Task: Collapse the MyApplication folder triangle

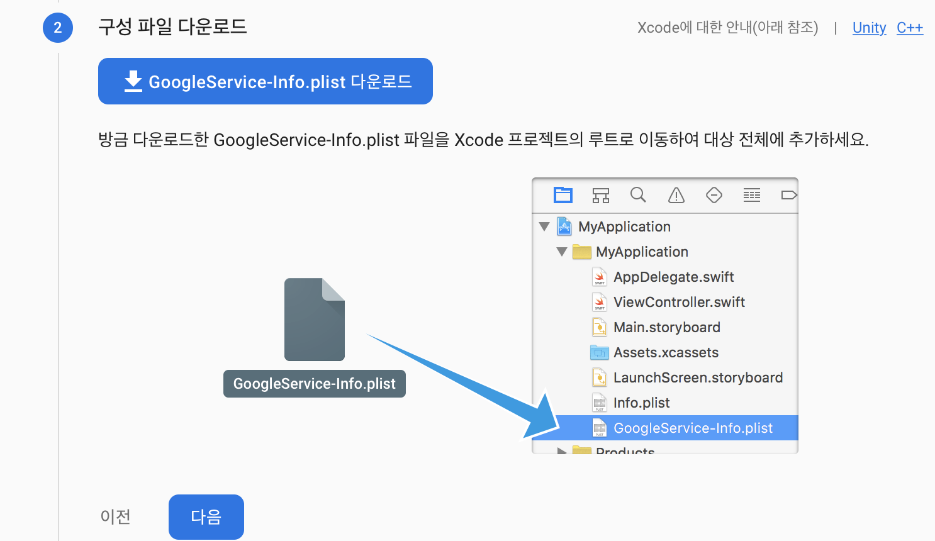Action: click(x=562, y=252)
